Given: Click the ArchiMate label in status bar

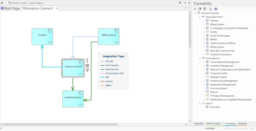Looking at the screenshot, I should click(210, 128).
